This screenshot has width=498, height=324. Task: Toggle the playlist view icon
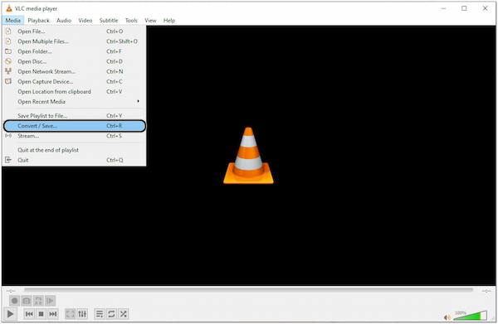pos(100,314)
